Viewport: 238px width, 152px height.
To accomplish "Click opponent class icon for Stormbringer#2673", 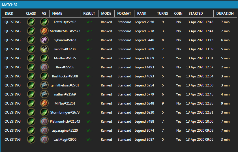I will click(x=44, y=112).
